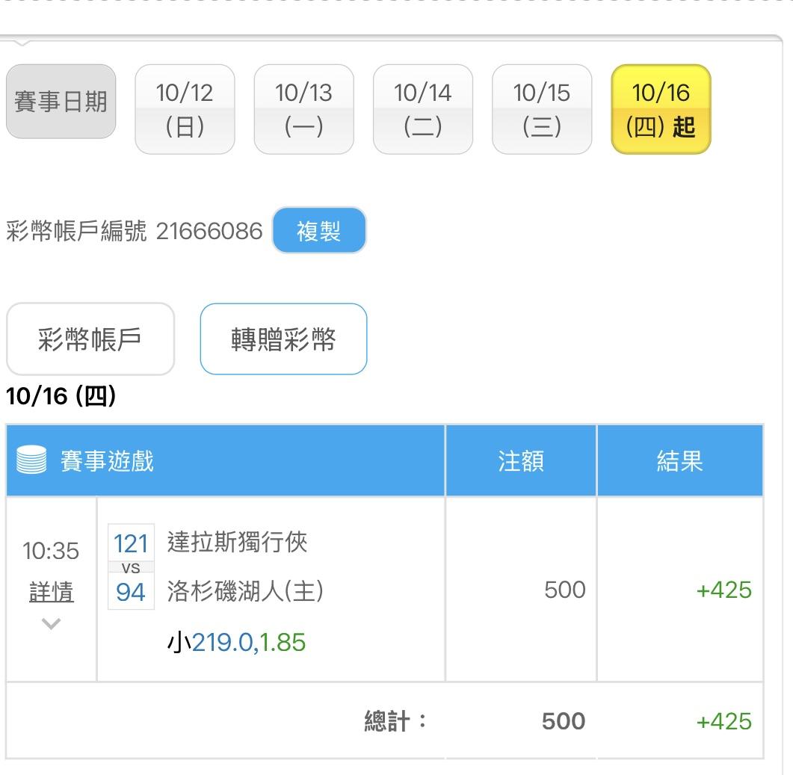Click the 賽事遊戲 column header
The image size is (793, 775).
107,460
